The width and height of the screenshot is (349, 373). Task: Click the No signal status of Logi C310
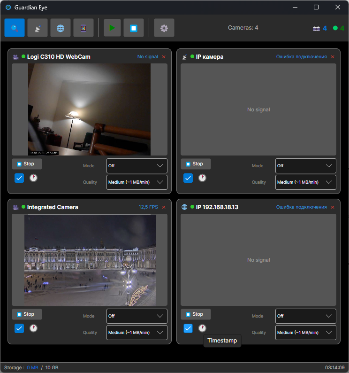click(148, 57)
